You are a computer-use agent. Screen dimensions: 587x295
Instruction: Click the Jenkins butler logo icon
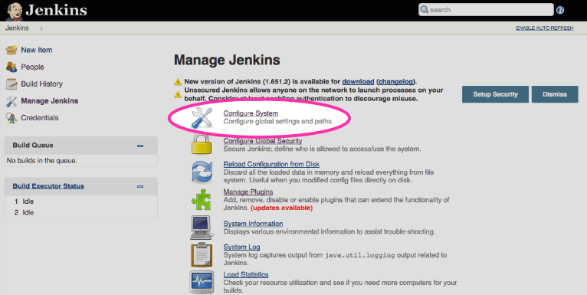coord(15,11)
